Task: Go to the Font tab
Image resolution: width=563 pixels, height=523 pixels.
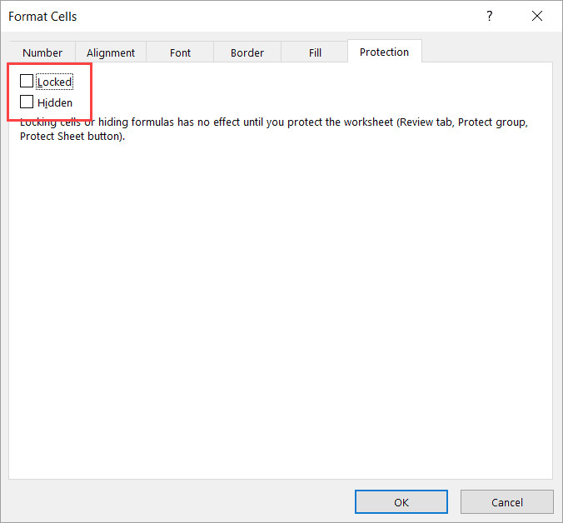Action: [x=180, y=52]
